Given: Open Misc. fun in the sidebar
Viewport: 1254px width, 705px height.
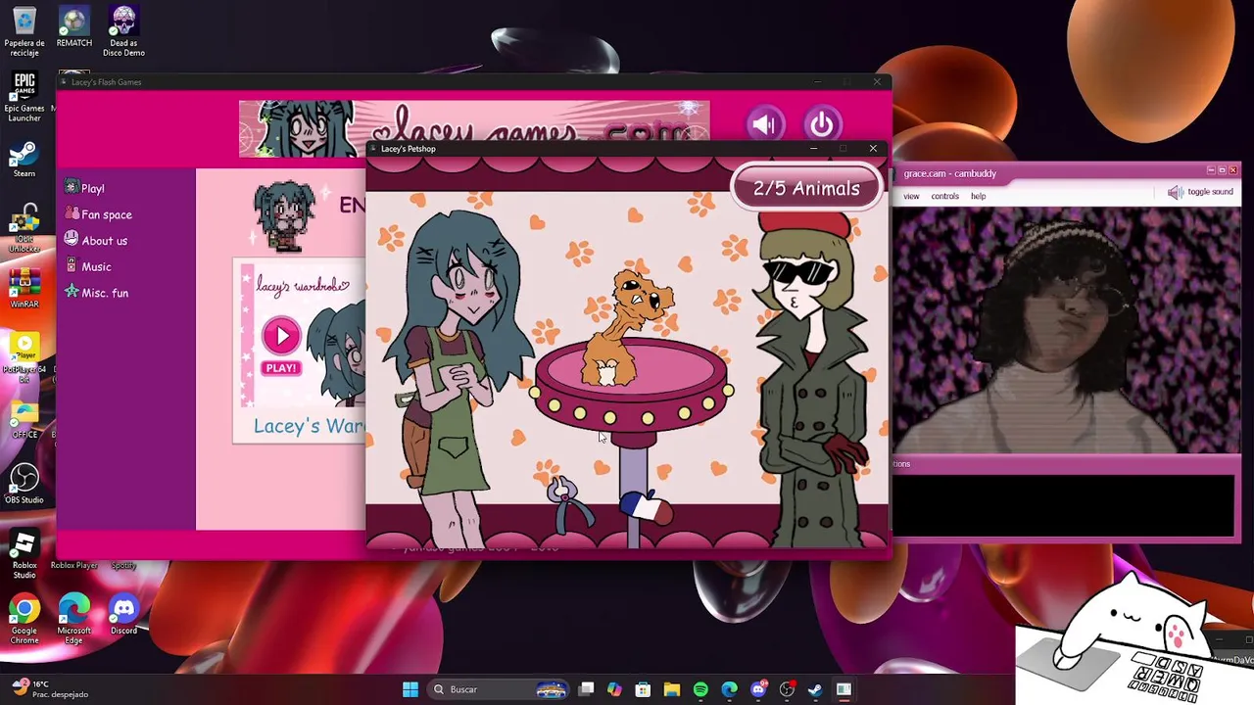Looking at the screenshot, I should point(105,293).
